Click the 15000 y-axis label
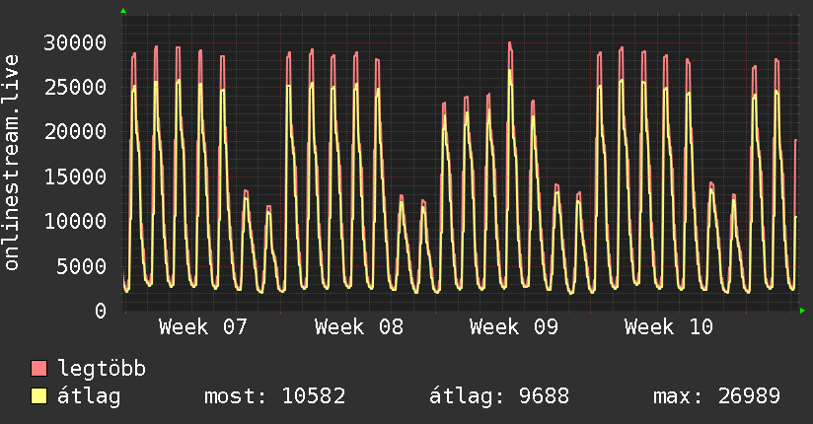Image resolution: width=813 pixels, height=424 pixels. click(x=75, y=177)
